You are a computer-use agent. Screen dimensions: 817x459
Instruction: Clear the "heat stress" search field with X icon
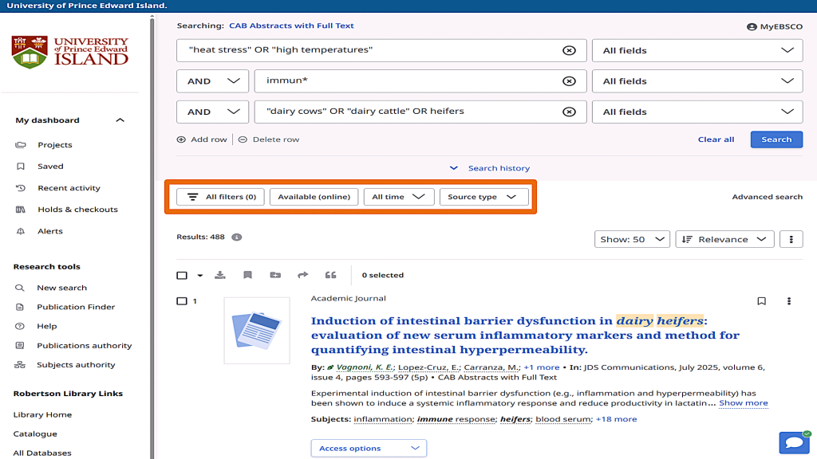[569, 50]
